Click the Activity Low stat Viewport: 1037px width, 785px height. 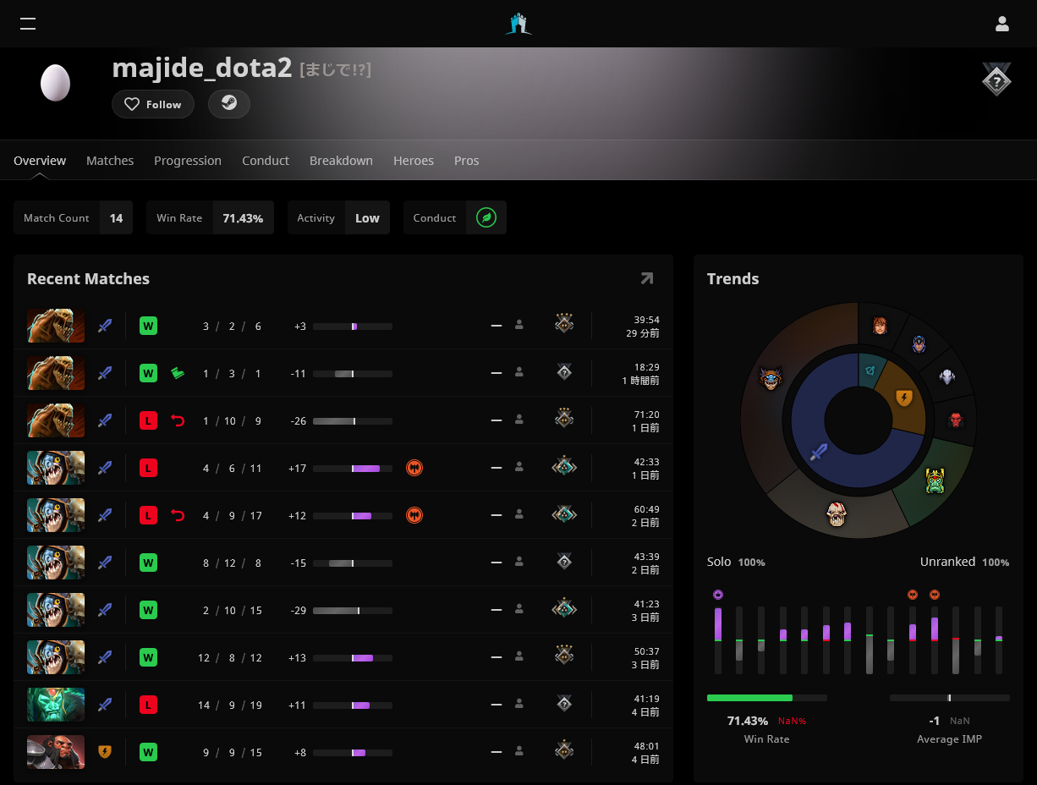coord(338,217)
